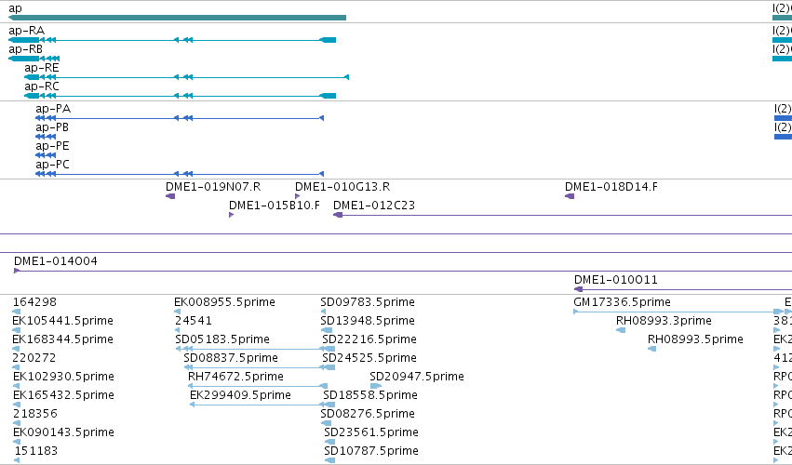This screenshot has height=465, width=792.
Task: Click EST 164298
Action: [16, 312]
